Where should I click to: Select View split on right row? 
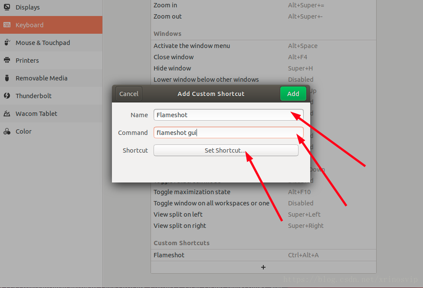(x=263, y=226)
